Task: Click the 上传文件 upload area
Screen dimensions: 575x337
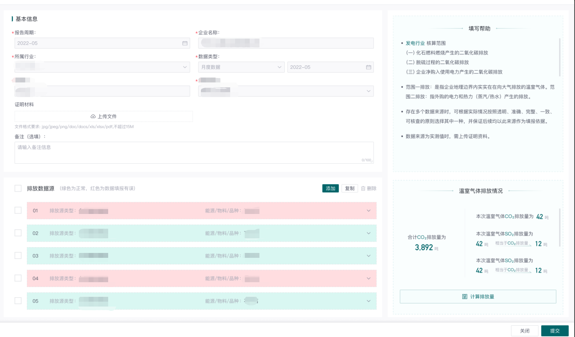Action: point(104,117)
